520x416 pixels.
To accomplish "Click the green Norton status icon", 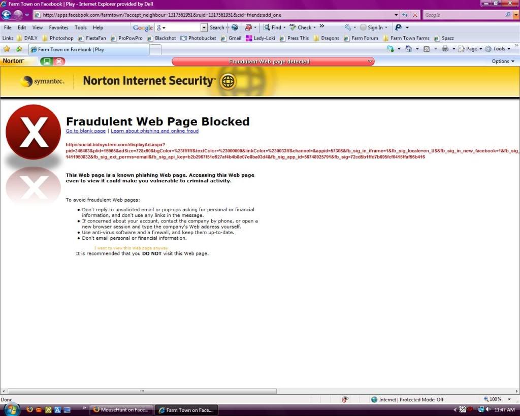I will pos(47,61).
